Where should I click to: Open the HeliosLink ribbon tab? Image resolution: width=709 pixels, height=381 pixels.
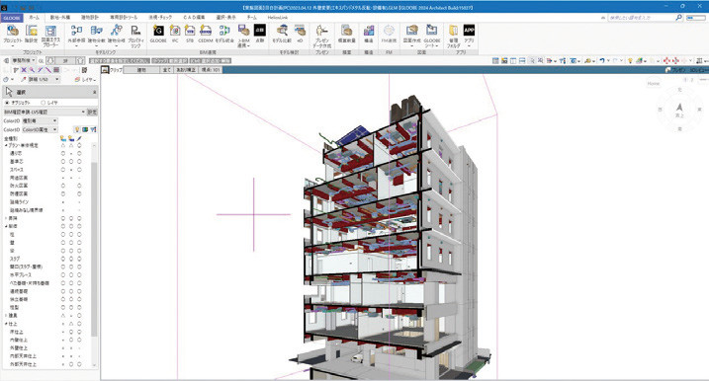tap(278, 17)
